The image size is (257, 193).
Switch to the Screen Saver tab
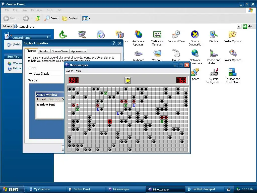click(60, 51)
